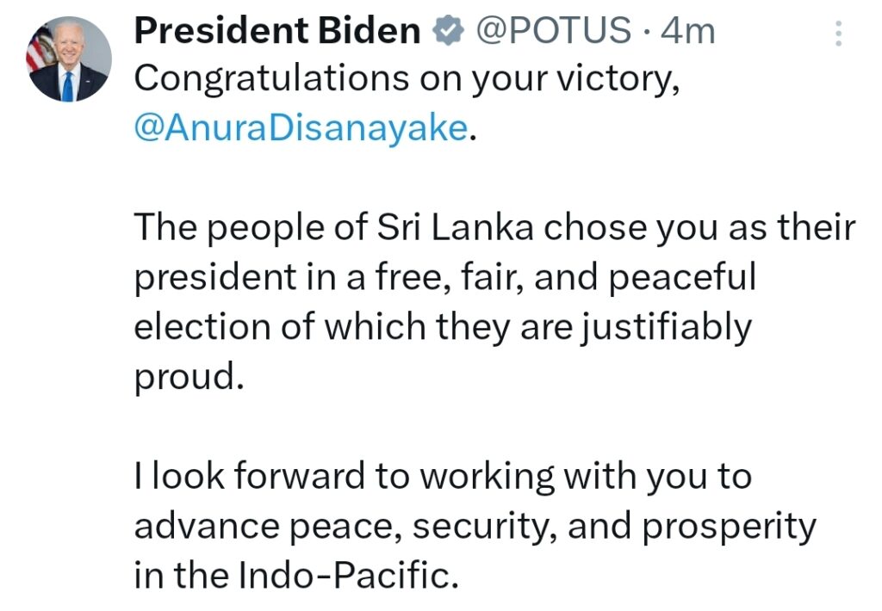Viewport: 882px width, 611px height.
Task: Click the word 'justifiably' in the tweet
Action: (x=667, y=328)
